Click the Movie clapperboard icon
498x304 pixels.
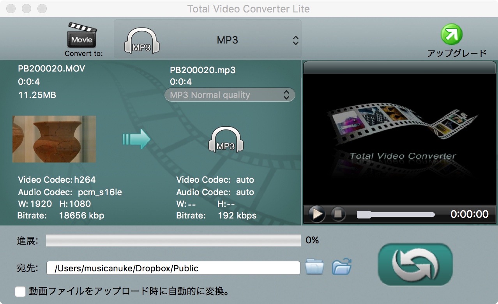click(82, 36)
